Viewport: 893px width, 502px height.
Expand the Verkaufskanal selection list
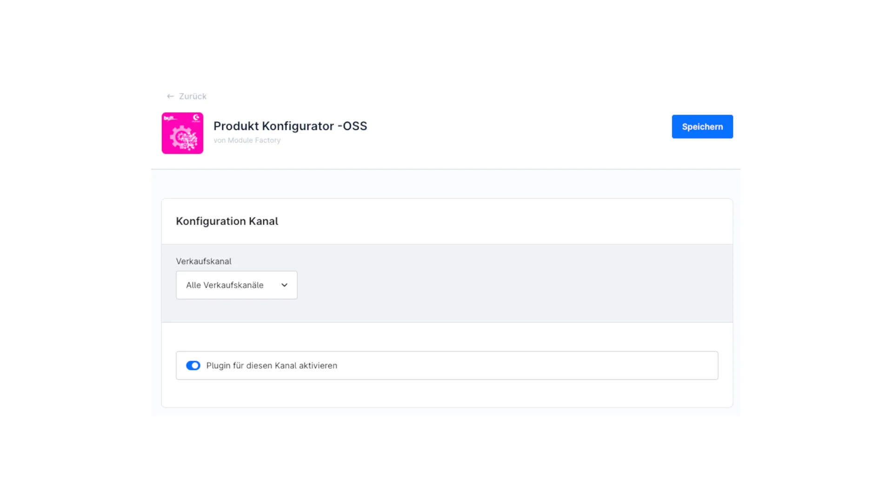[236, 285]
